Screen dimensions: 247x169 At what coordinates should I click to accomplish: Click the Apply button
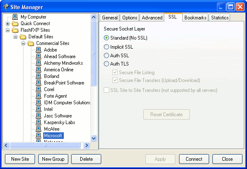tap(160, 159)
